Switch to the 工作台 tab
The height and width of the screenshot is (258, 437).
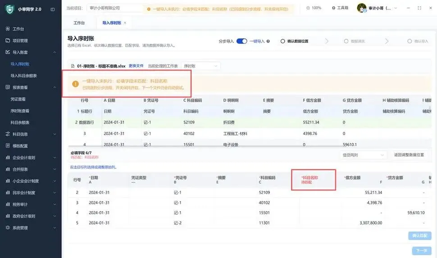79,23
